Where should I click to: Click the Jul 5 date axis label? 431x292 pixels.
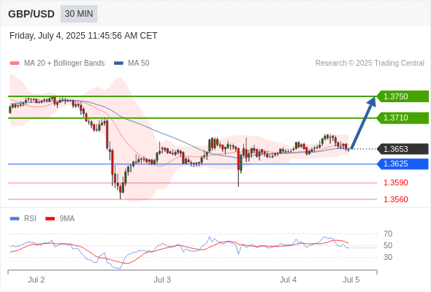(351, 280)
